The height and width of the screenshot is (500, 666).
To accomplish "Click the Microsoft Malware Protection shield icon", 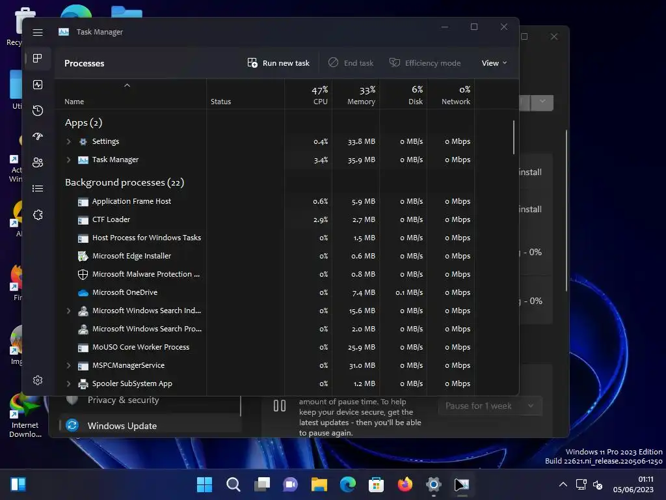I will pyautogui.click(x=83, y=274).
